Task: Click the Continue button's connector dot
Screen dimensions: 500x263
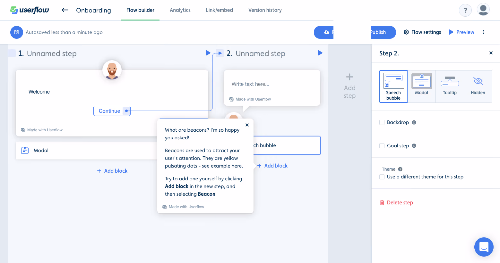Action: pos(126,111)
